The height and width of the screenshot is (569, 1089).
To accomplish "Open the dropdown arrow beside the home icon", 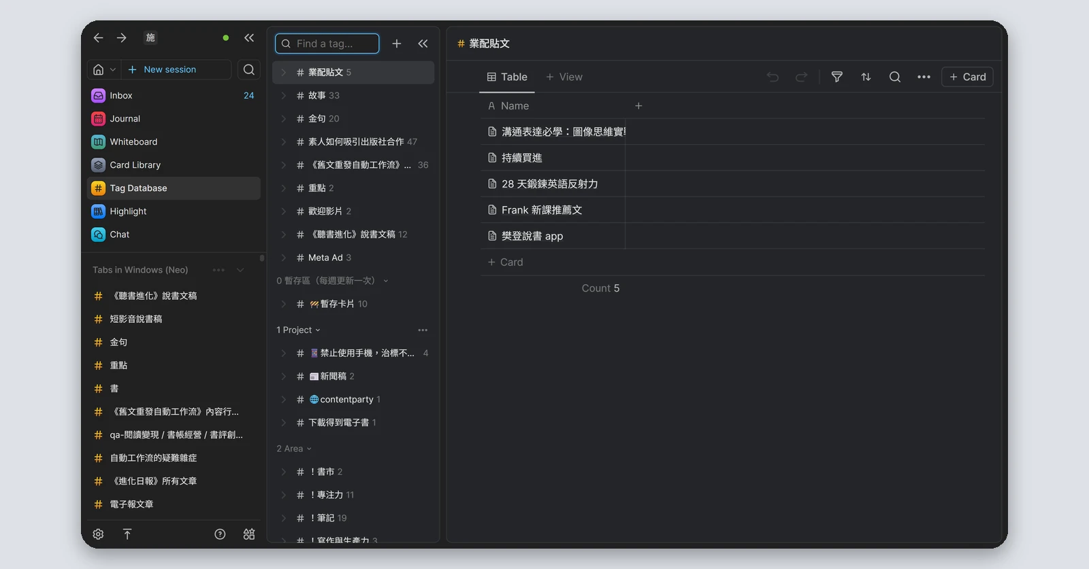I will pos(113,69).
